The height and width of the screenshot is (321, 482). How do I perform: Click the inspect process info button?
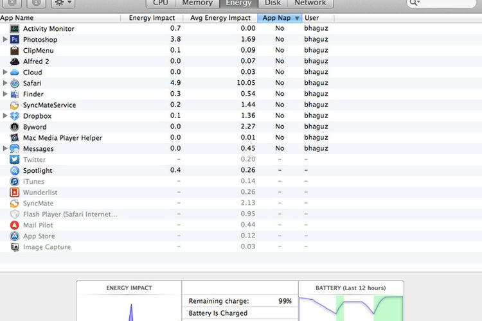(36, 3)
